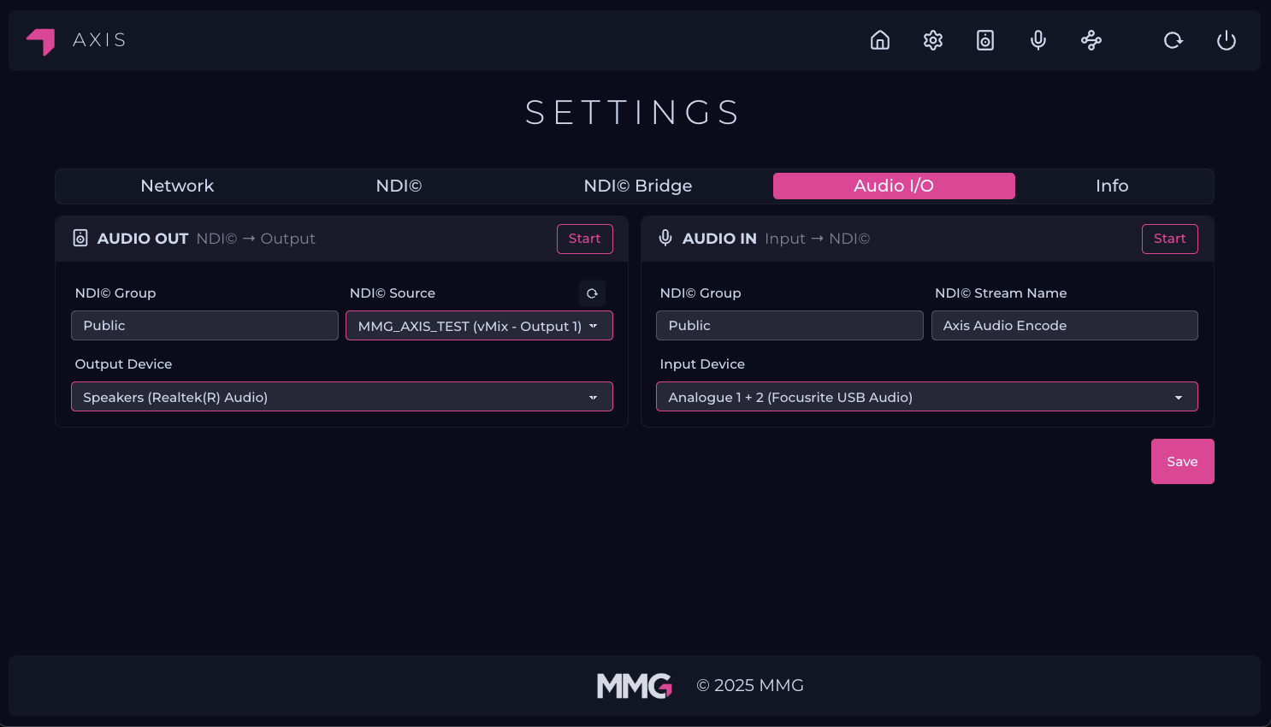
Task: Open settings via the gear icon
Action: pyautogui.click(x=933, y=40)
